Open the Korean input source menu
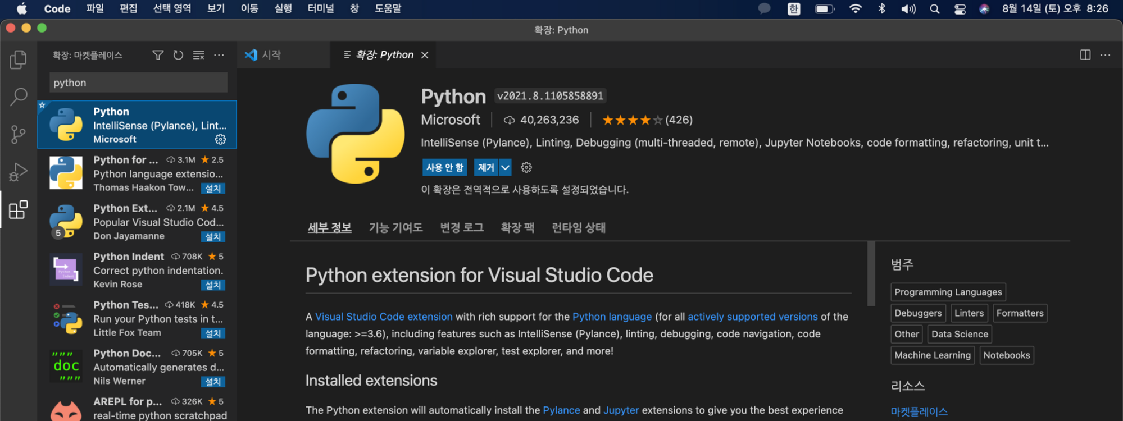 (794, 8)
